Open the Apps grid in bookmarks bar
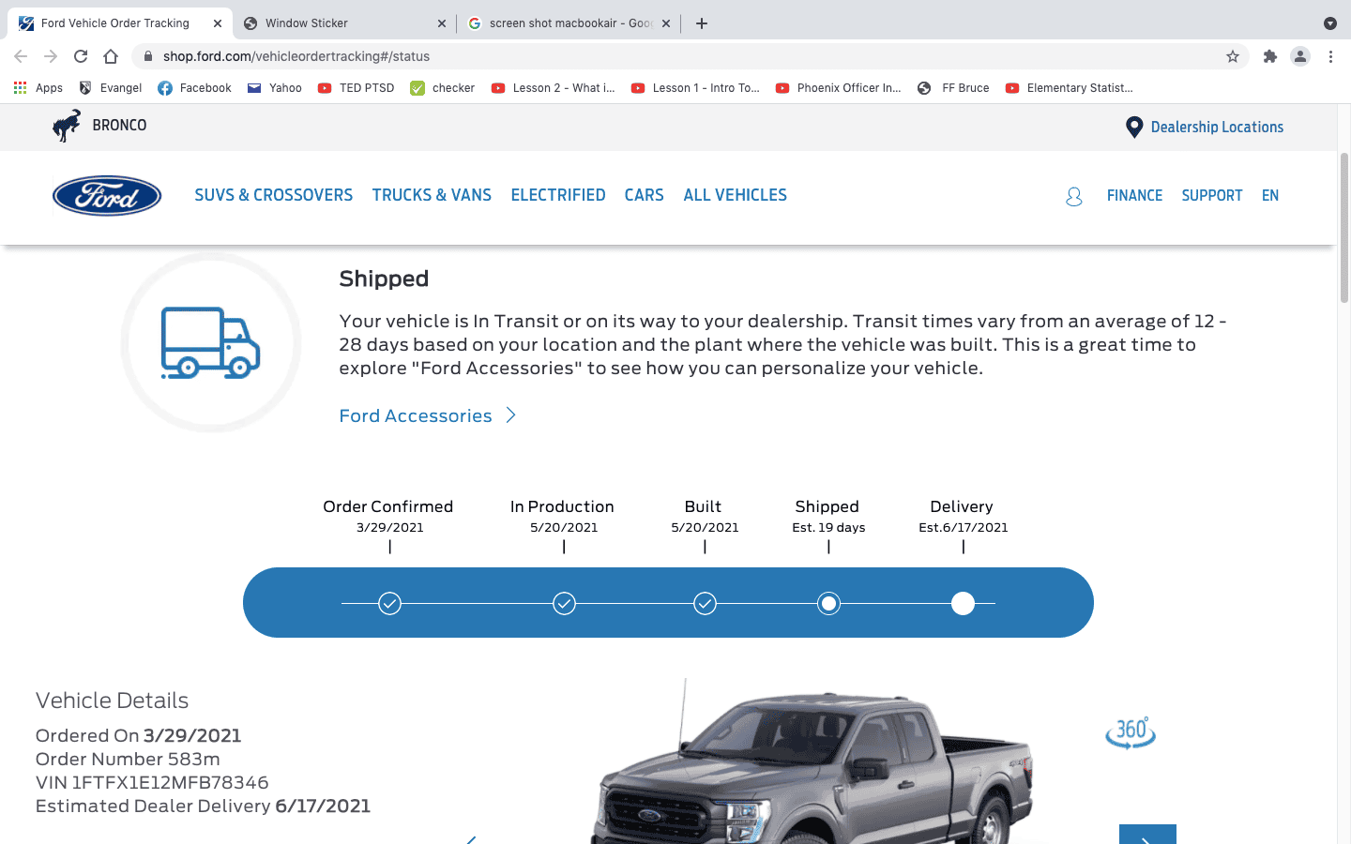The width and height of the screenshot is (1351, 844). click(19, 87)
